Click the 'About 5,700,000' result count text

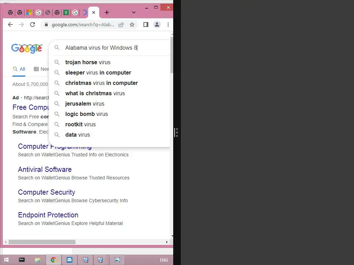tap(30, 84)
